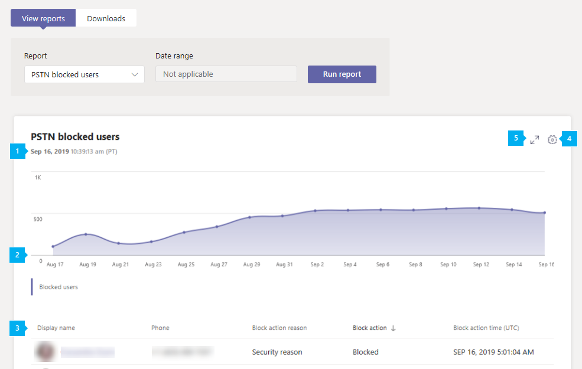Click the Blocked status cell

coord(366,352)
